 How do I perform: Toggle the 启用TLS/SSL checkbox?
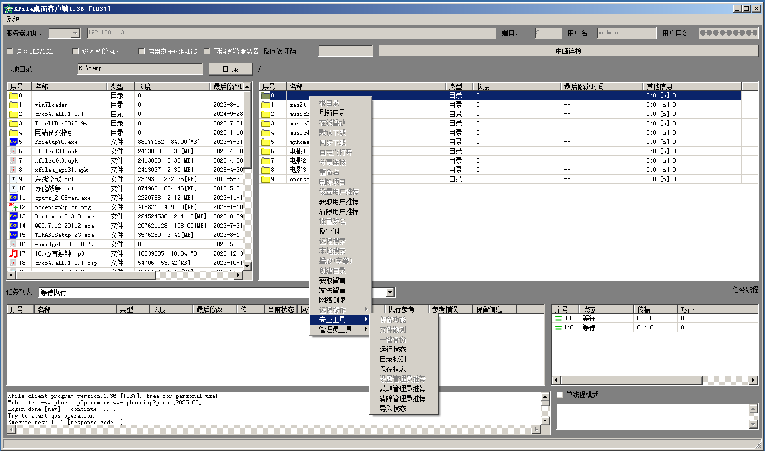coord(10,51)
